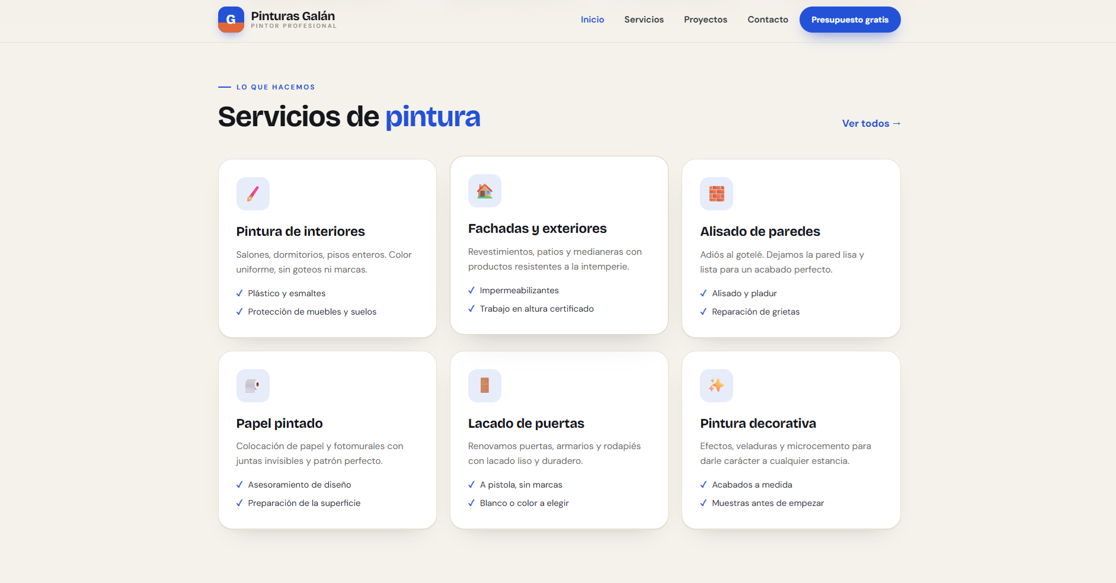The width and height of the screenshot is (1116, 583).
Task: Open the Pintura de interiores card title
Action: [x=300, y=232]
